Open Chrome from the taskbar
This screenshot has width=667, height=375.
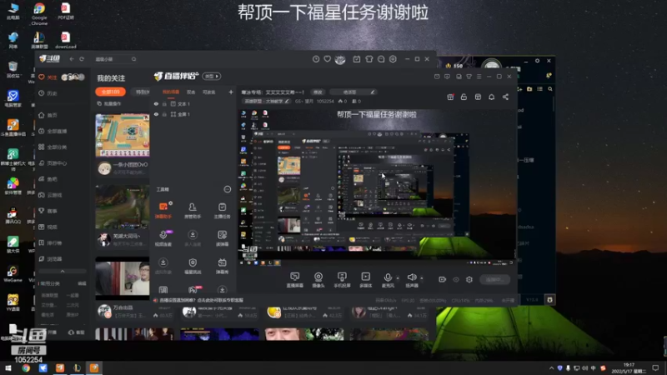point(26,367)
